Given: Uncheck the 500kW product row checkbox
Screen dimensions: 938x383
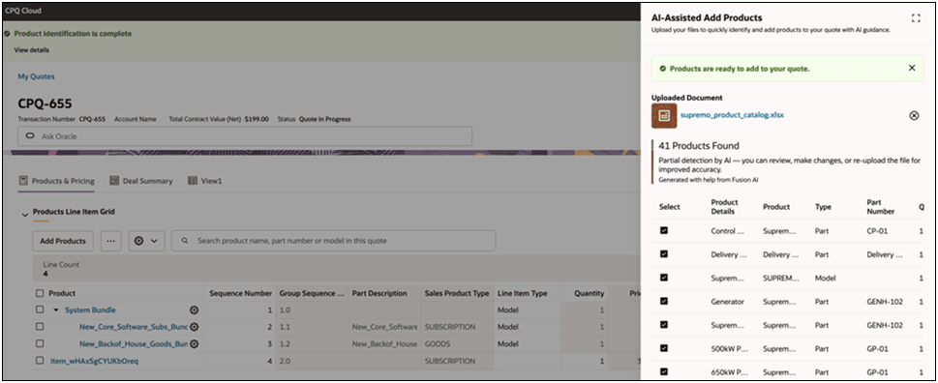Looking at the screenshot, I should point(664,348).
